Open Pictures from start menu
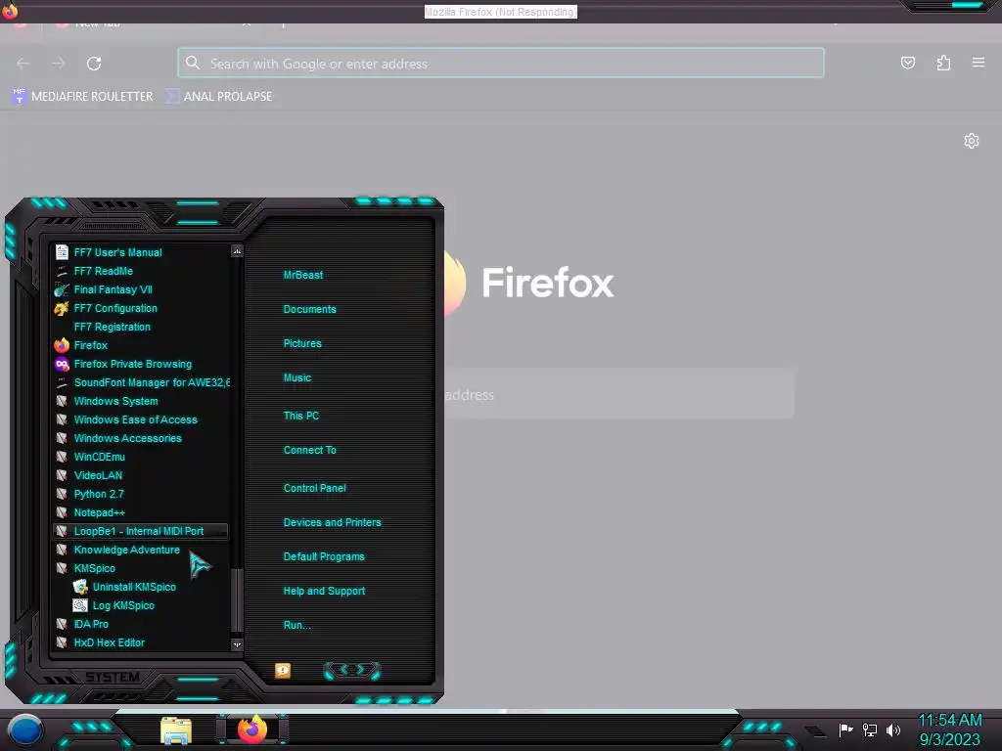The width and height of the screenshot is (1002, 751). click(302, 343)
